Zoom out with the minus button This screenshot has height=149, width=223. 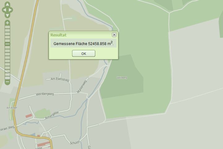(x=7, y=82)
